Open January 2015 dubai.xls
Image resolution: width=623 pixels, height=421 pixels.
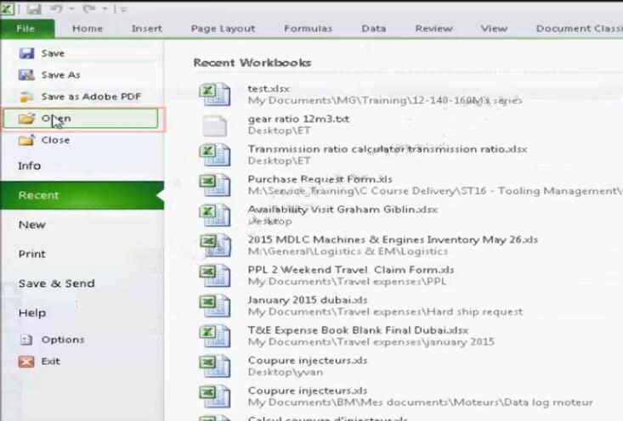pos(308,300)
